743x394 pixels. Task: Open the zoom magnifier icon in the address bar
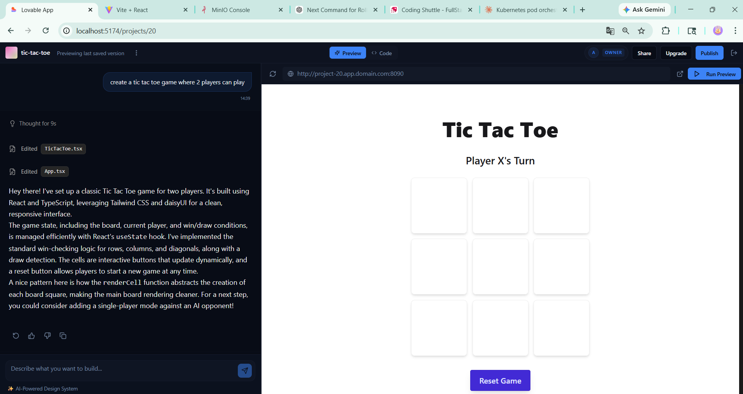[626, 31]
